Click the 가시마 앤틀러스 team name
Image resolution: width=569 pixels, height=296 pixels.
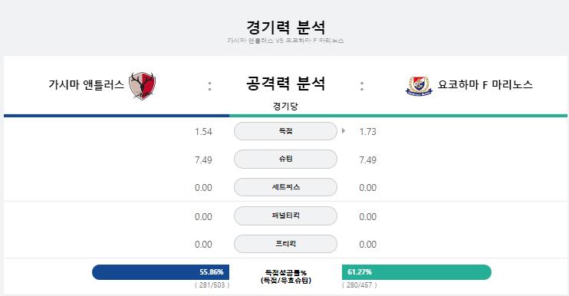(87, 85)
